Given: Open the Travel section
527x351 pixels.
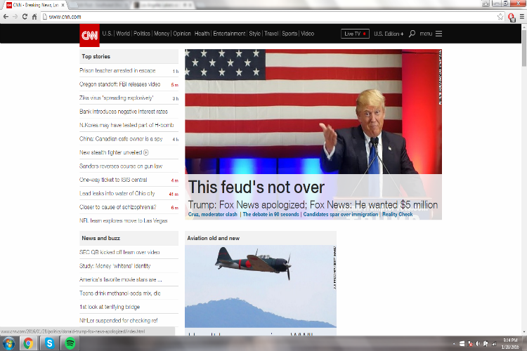Looking at the screenshot, I should (271, 33).
